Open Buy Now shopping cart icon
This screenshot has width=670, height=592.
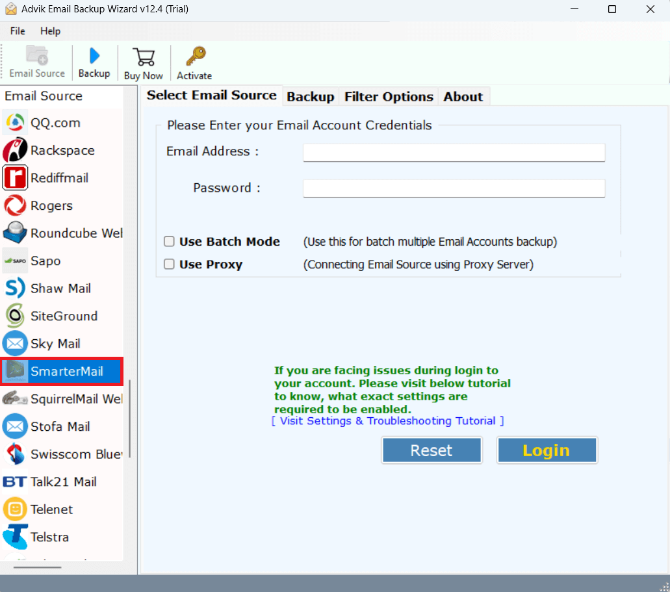pos(144,57)
